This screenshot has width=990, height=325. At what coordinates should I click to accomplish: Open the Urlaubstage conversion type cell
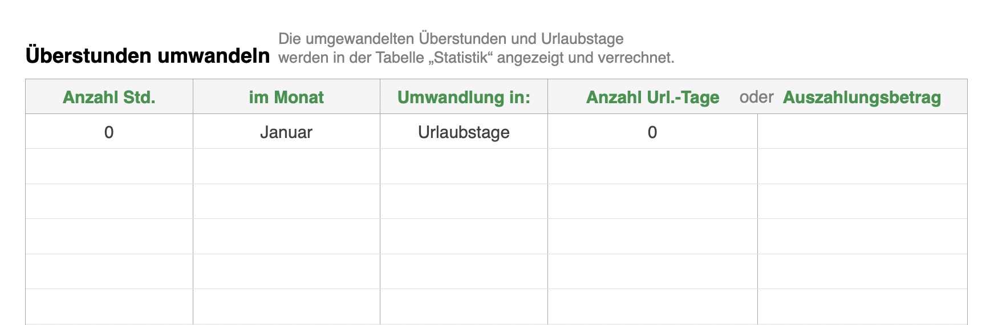pos(464,132)
